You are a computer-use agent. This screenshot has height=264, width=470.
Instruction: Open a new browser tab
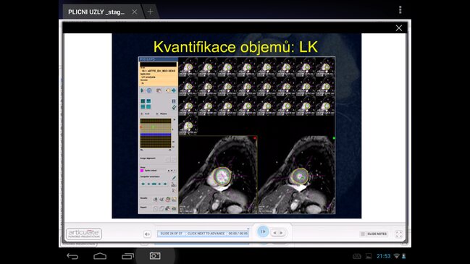coord(150,12)
